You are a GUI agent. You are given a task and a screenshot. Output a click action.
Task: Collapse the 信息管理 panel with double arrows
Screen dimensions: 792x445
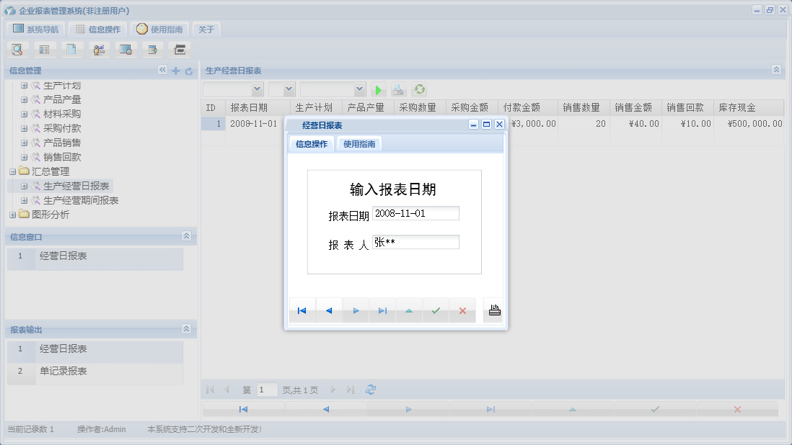pos(162,70)
